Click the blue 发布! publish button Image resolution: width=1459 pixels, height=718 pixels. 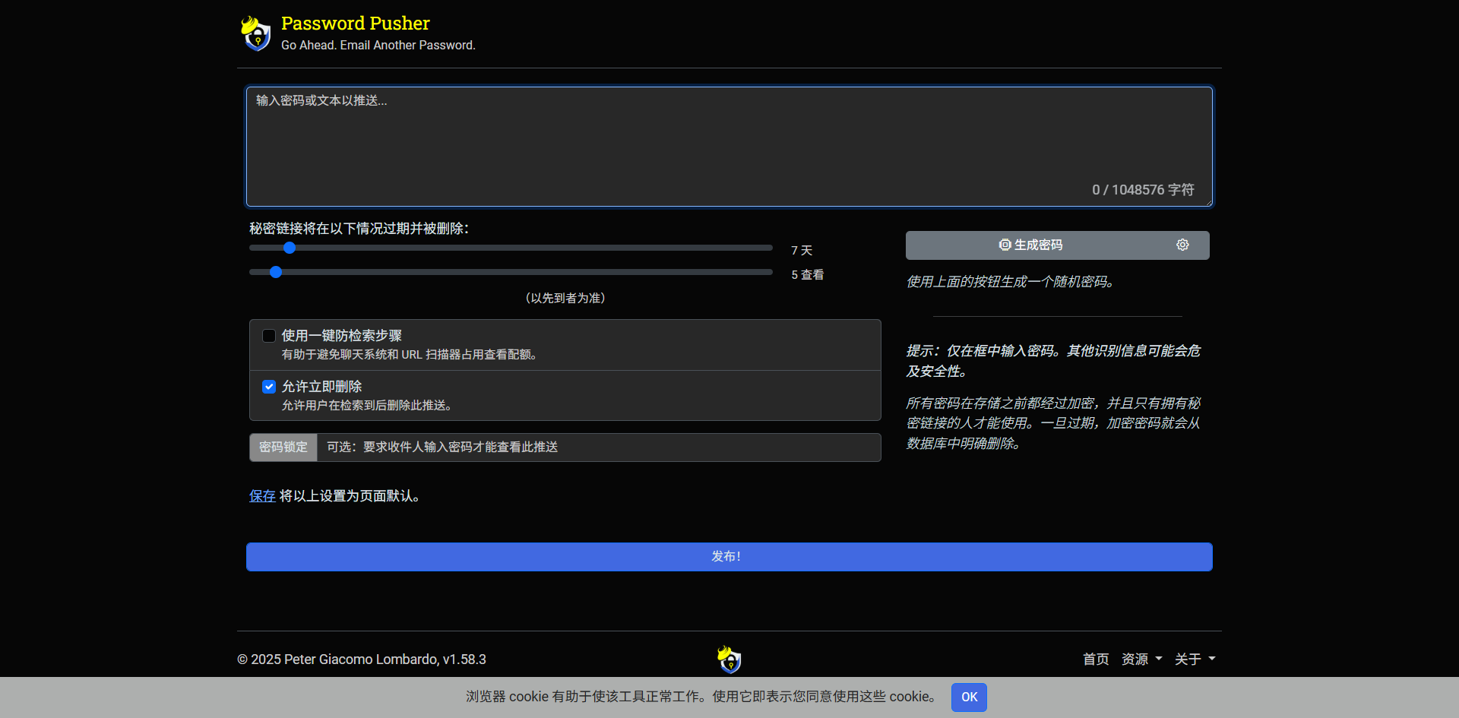pos(729,557)
